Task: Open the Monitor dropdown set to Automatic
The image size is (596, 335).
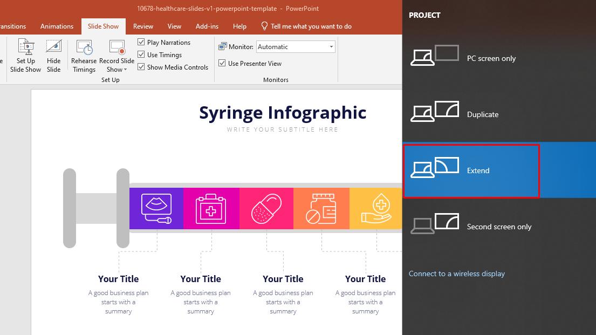Action: (295, 46)
